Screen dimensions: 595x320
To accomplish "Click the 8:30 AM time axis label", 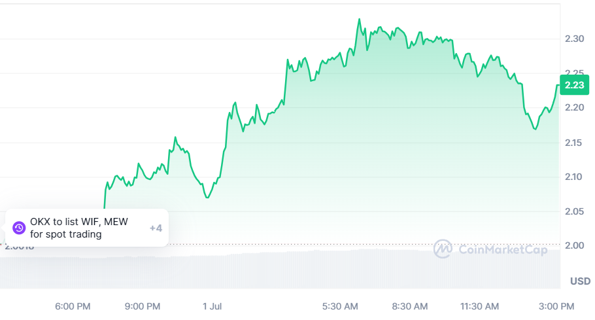I will (410, 306).
